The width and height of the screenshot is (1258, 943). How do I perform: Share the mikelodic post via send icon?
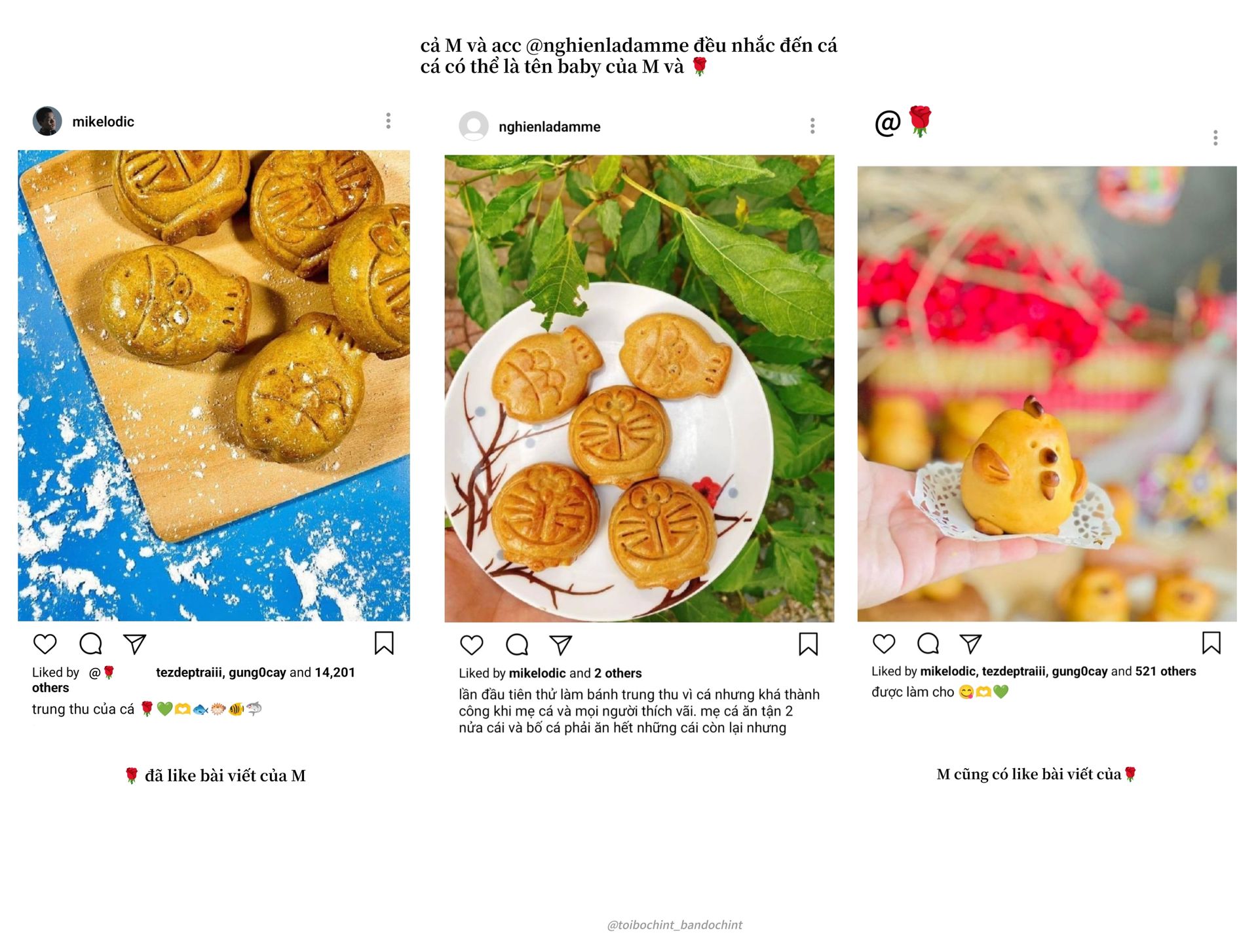(135, 644)
